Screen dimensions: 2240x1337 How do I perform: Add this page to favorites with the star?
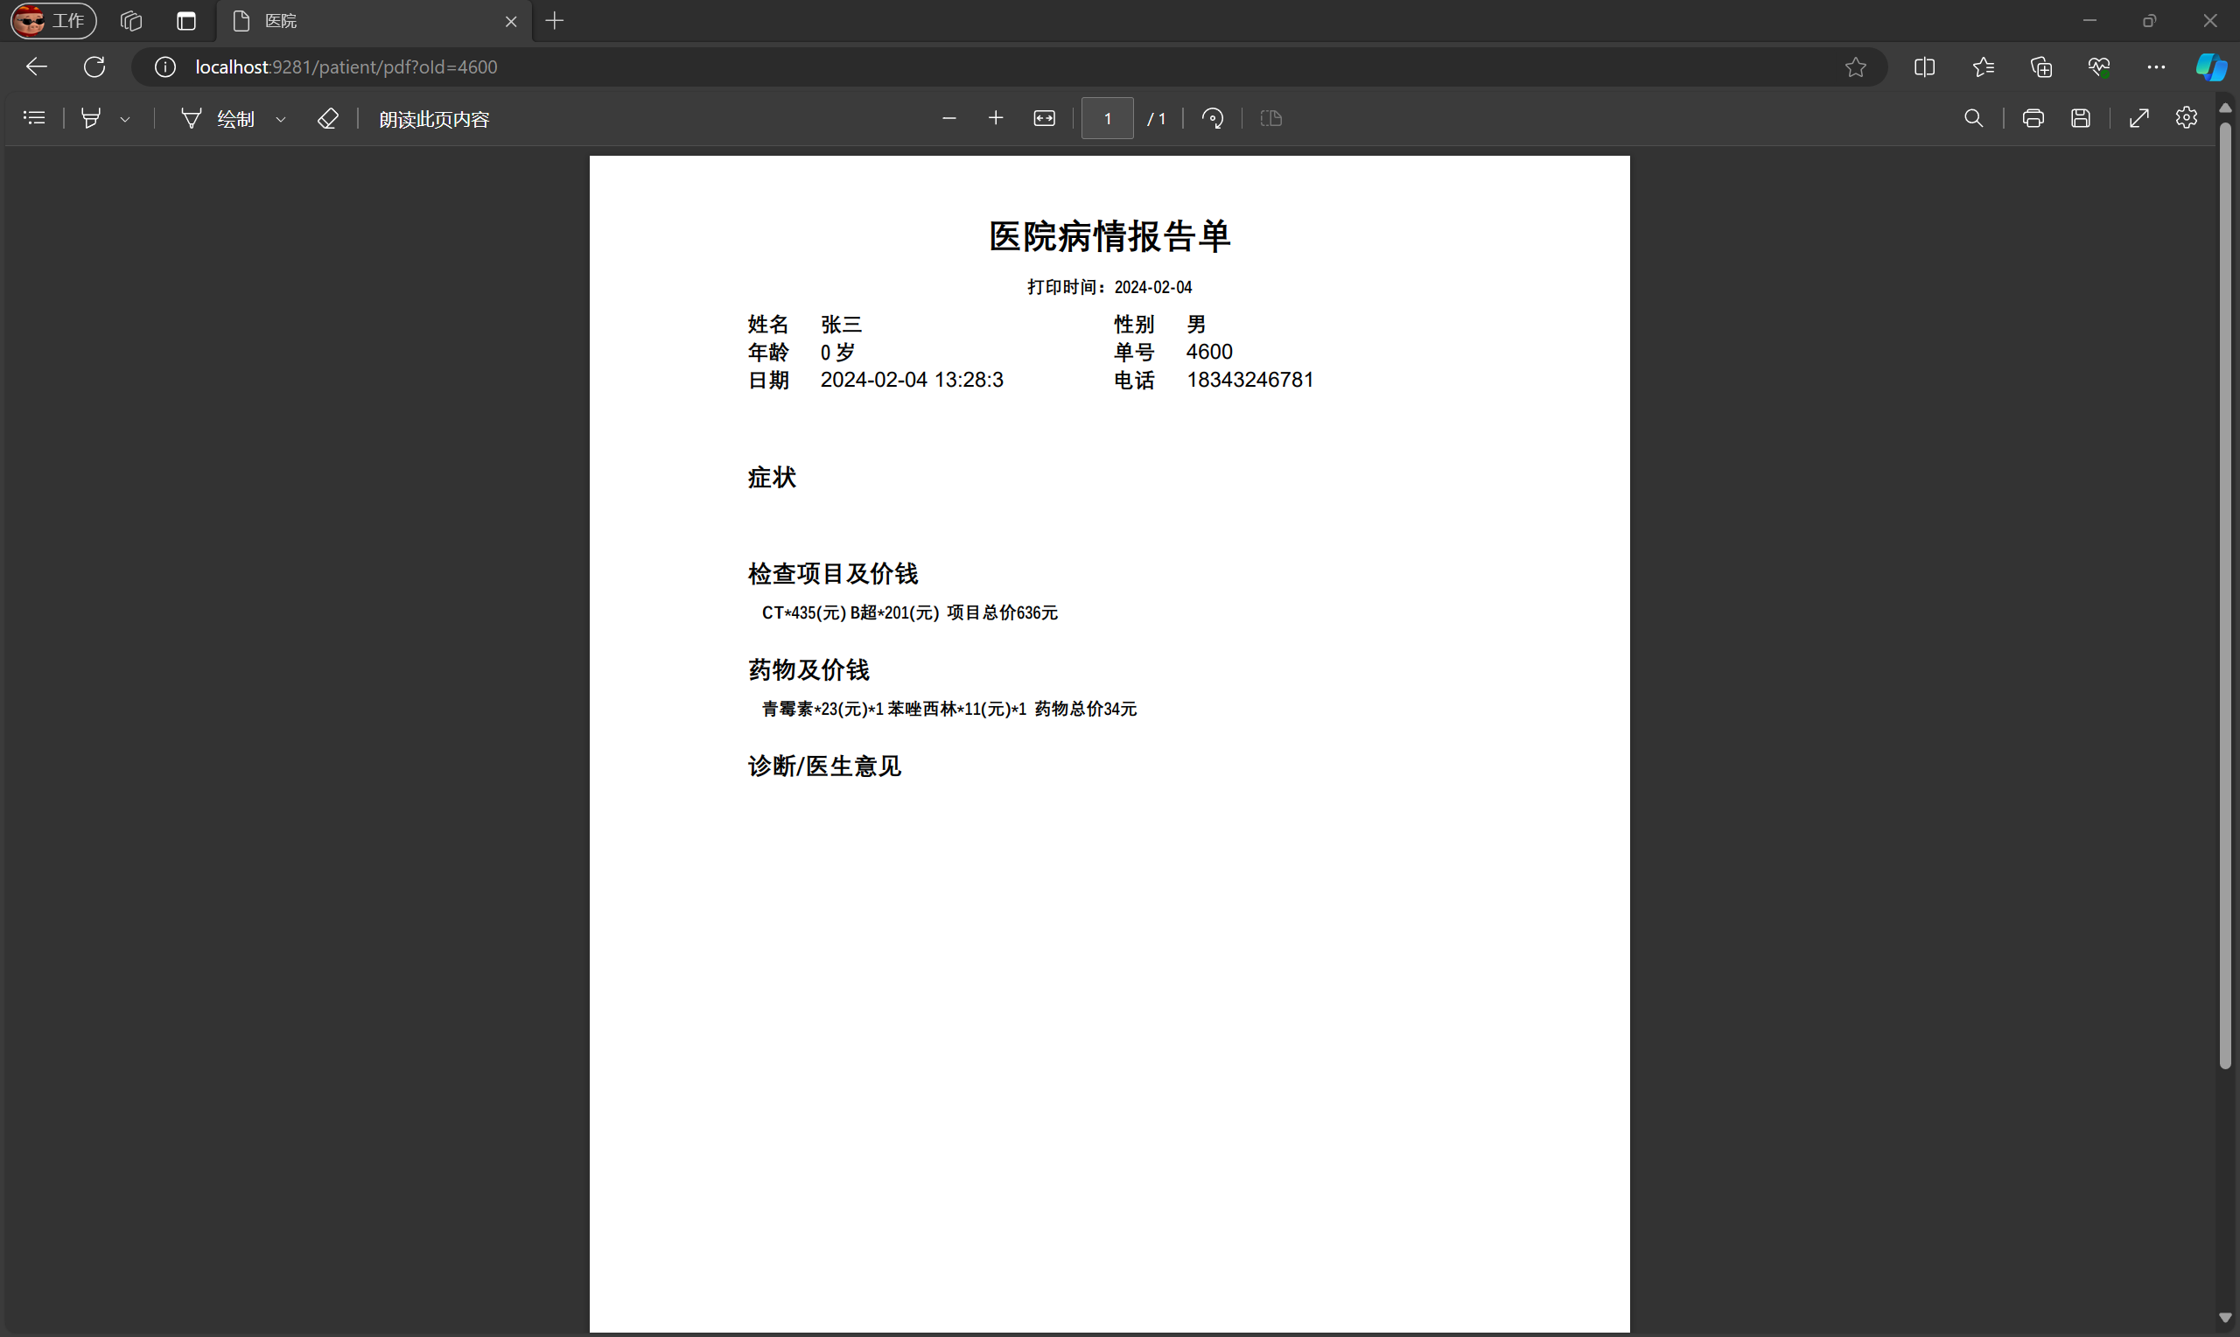coord(1855,66)
